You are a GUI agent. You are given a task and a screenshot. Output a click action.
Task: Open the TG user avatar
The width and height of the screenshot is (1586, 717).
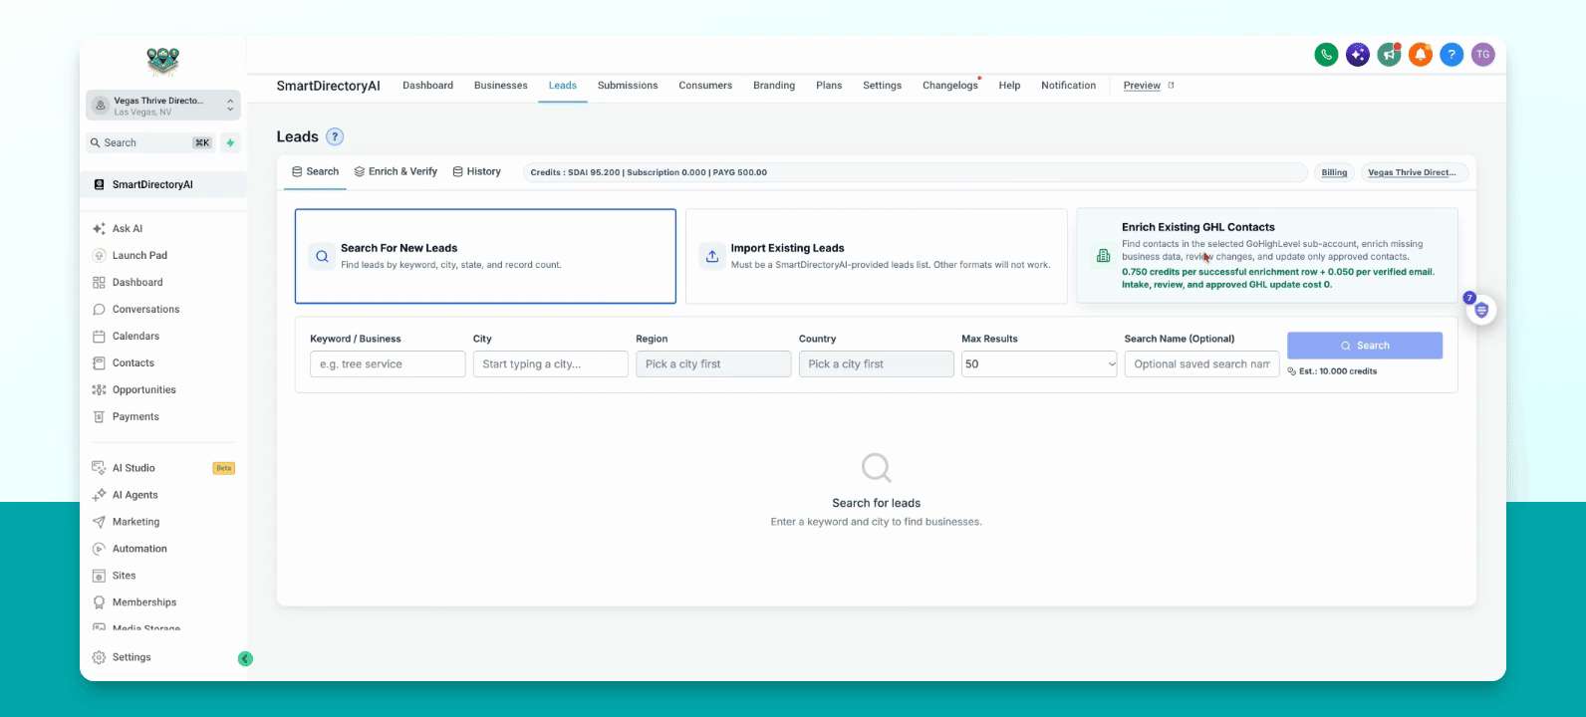(1483, 55)
